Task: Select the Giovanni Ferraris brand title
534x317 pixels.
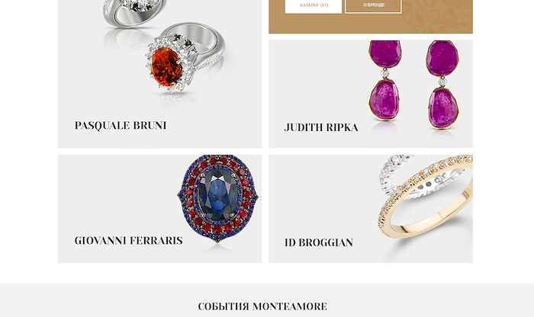Action: pos(128,241)
